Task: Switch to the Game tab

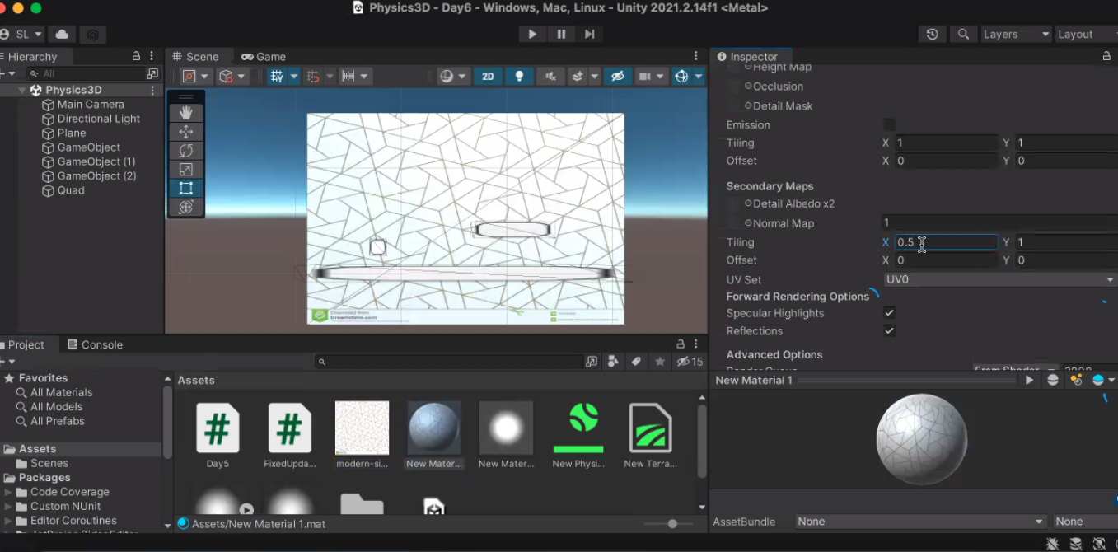Action: tap(264, 56)
